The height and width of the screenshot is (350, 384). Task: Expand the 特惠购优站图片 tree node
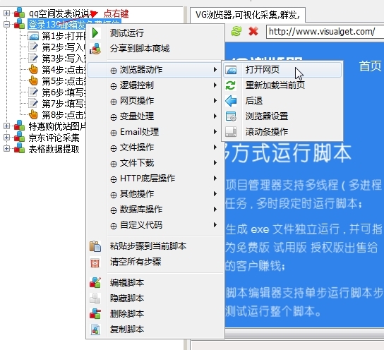pos(6,126)
